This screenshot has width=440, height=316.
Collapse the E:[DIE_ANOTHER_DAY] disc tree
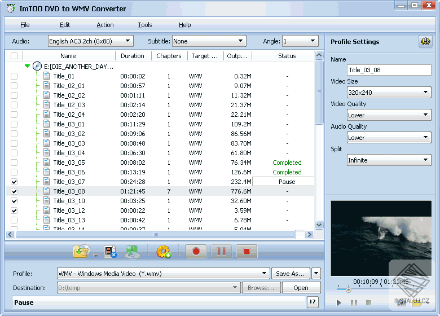(x=27, y=66)
